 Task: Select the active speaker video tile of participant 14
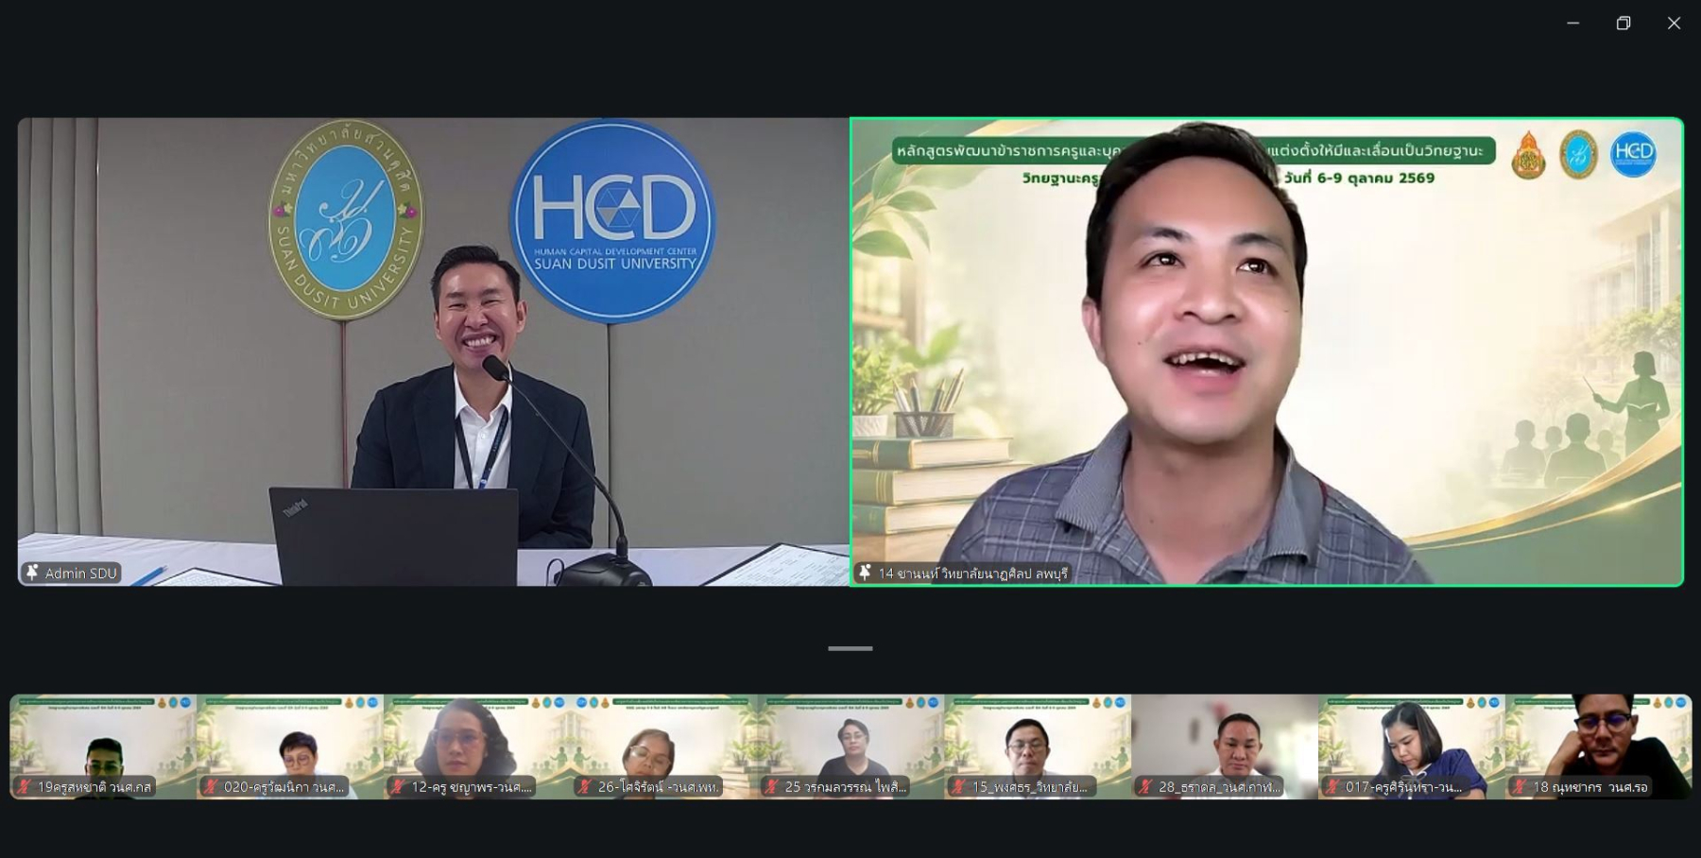(x=1266, y=352)
